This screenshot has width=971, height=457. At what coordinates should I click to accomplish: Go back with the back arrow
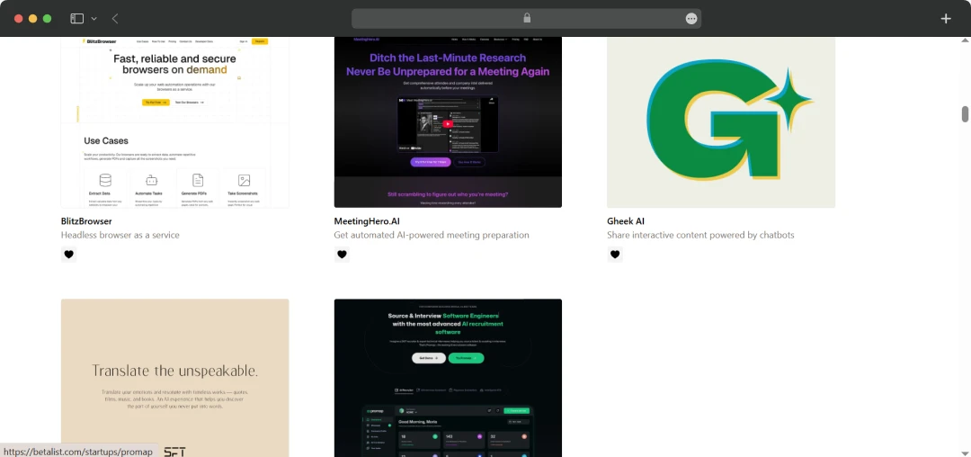115,19
